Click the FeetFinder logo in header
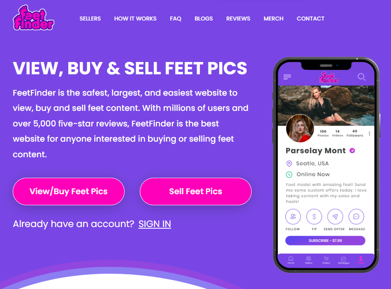Viewport: 391px width, 289px height. (x=33, y=18)
